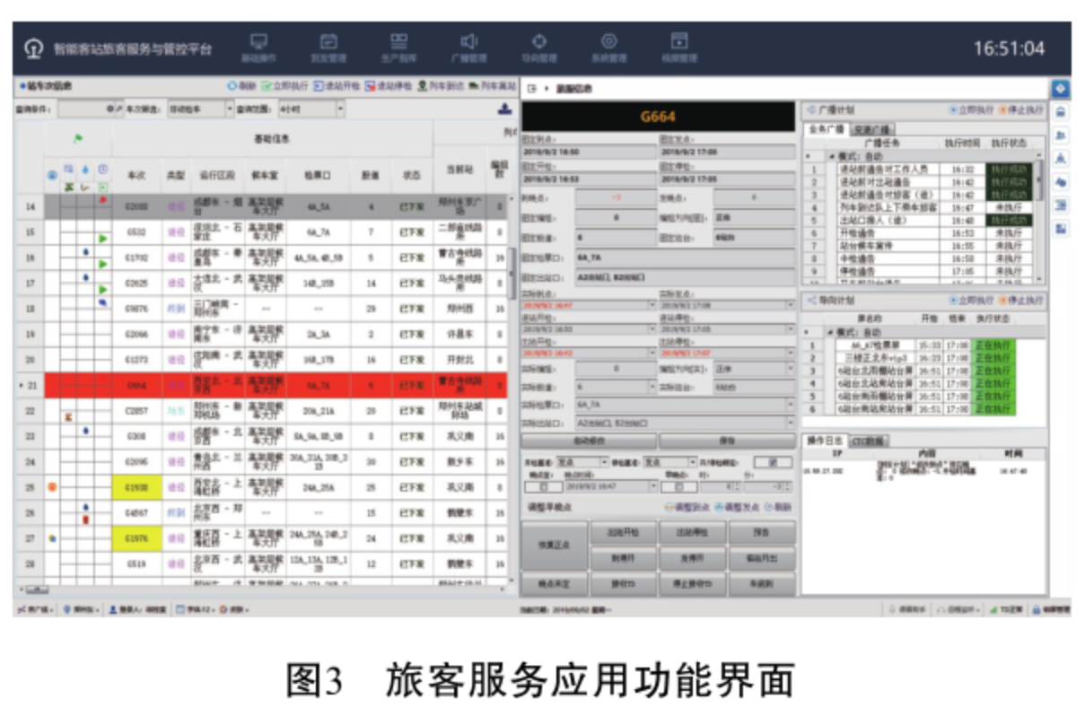1085x716 pixels.
Task: Click the 恢复正点 button
Action: (554, 545)
